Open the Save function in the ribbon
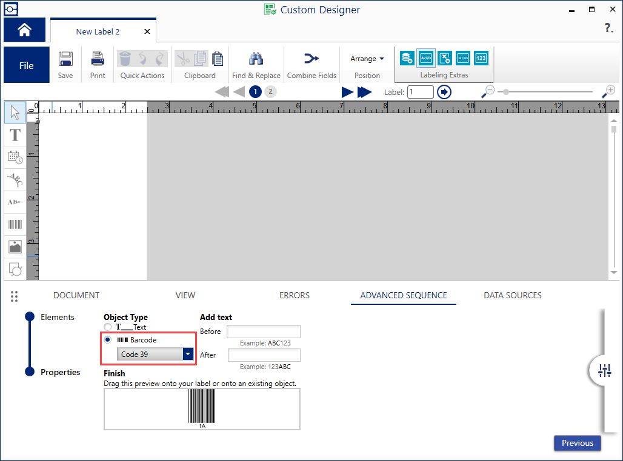Viewport: 623px width, 461px height. pyautogui.click(x=65, y=64)
